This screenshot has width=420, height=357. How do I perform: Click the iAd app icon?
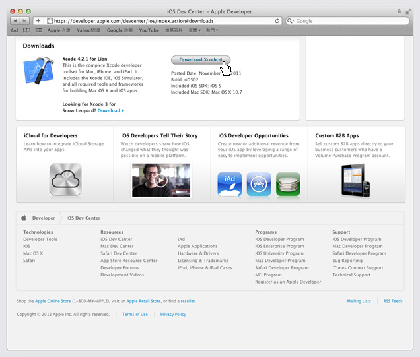pos(230,184)
